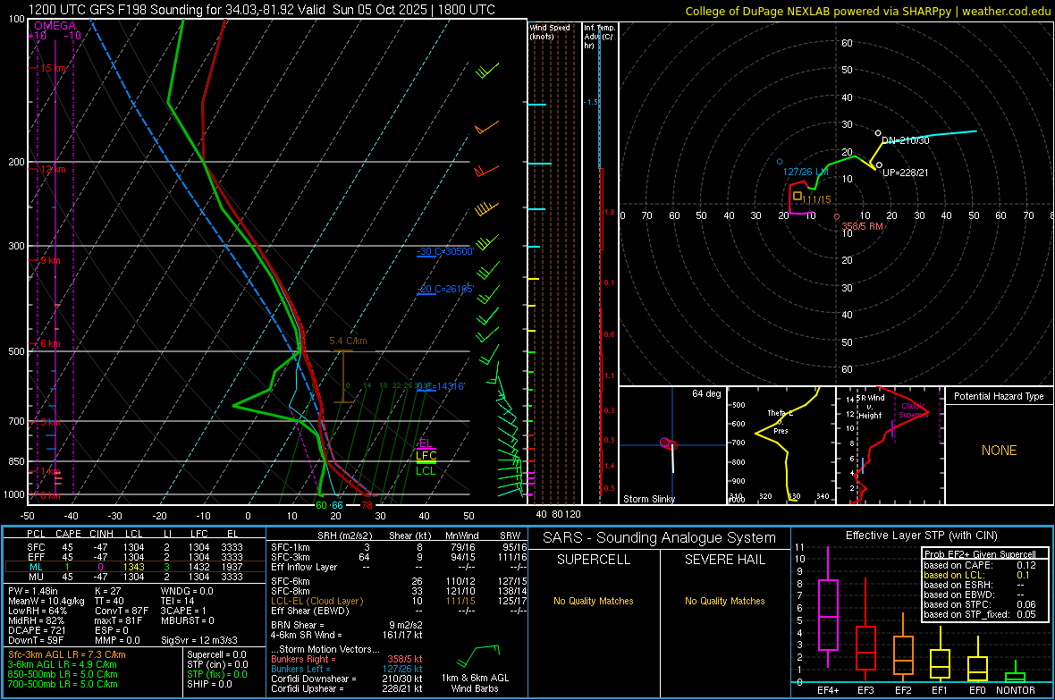Viewport: 1055px width, 700px height.
Task: Click the -20 C=26185' level label
Action: [445, 289]
